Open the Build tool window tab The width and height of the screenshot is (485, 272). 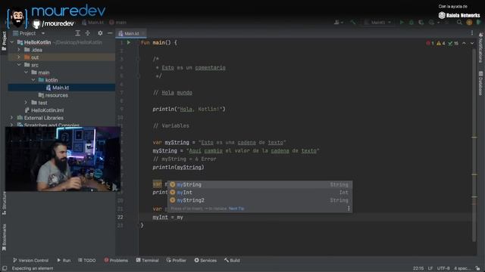coord(232,261)
